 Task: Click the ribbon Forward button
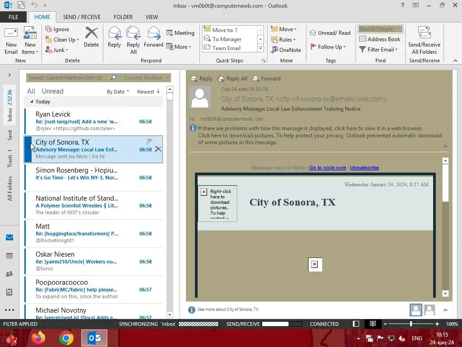(x=153, y=37)
